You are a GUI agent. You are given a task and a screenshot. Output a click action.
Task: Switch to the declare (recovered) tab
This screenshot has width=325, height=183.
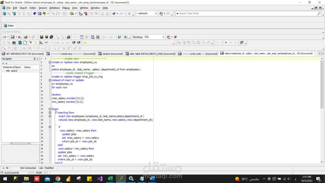110,54
